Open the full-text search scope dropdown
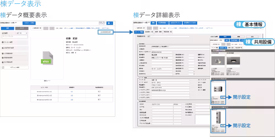 pos(22,33)
